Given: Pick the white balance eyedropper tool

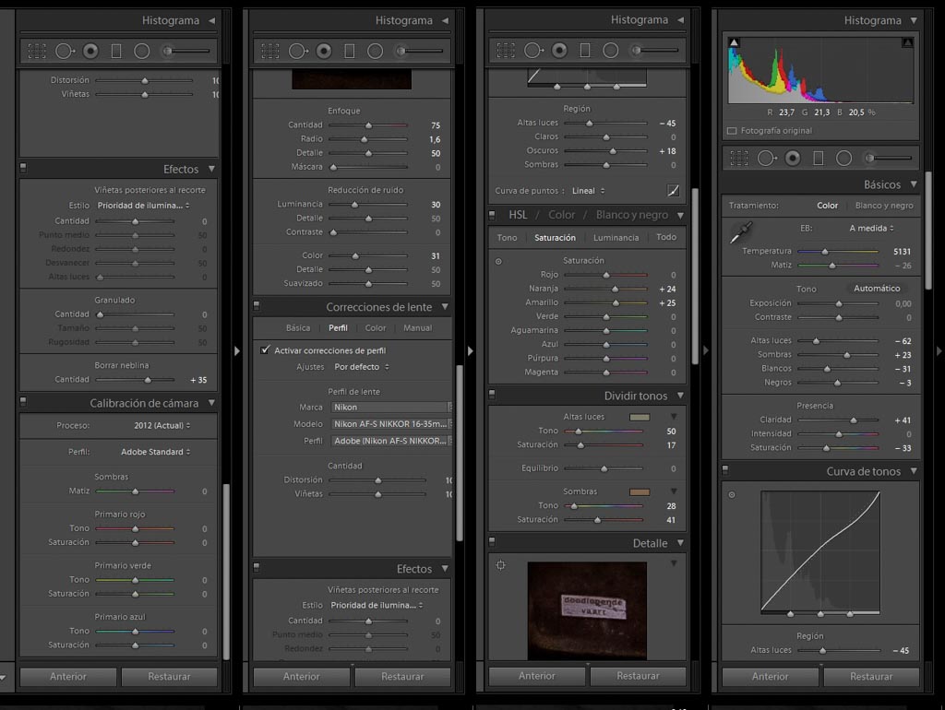Looking at the screenshot, I should click(x=737, y=233).
